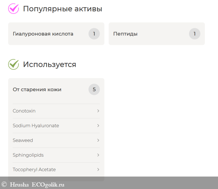Screen dimensions: 218x189
Task: Open the Пептиды card
Action: (x=125, y=34)
